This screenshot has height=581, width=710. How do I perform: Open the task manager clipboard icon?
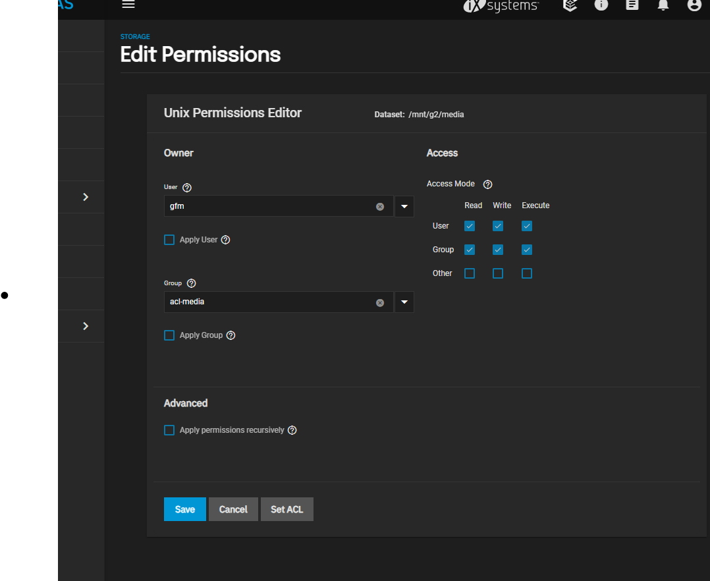pos(632,5)
